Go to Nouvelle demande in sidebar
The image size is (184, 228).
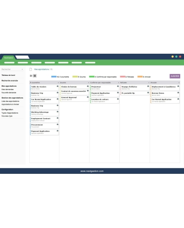pyautogui.click(x=9, y=93)
